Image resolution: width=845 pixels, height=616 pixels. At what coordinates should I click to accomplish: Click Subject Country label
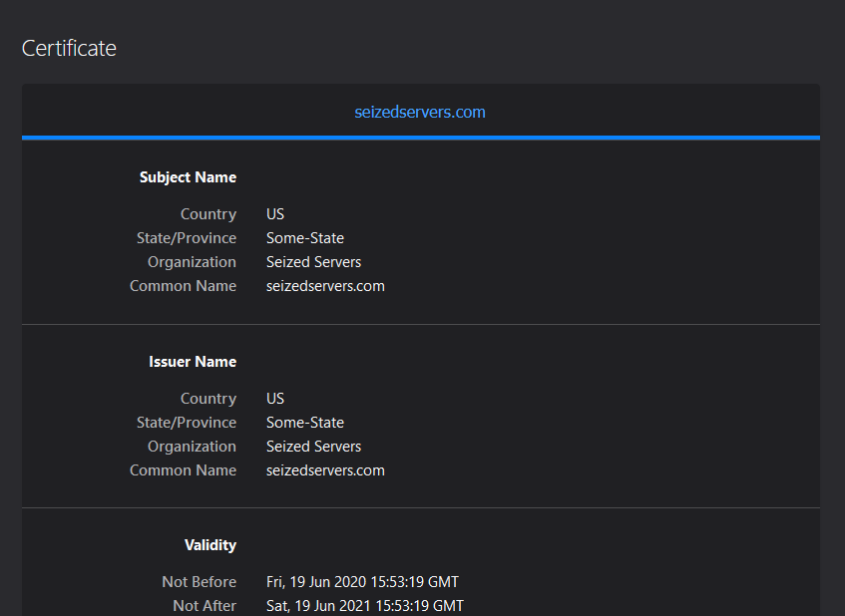(x=209, y=213)
